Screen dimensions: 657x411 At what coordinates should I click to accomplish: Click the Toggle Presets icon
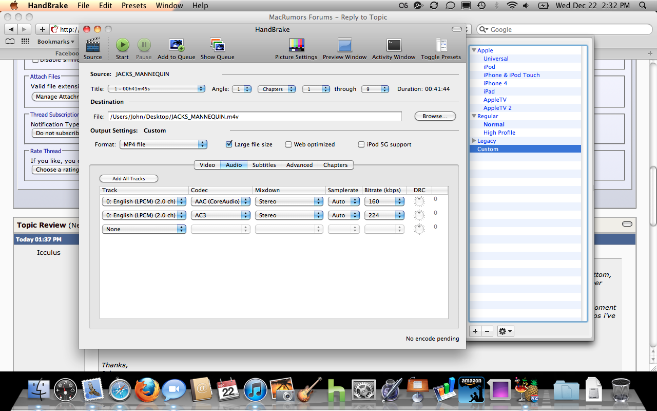click(441, 45)
